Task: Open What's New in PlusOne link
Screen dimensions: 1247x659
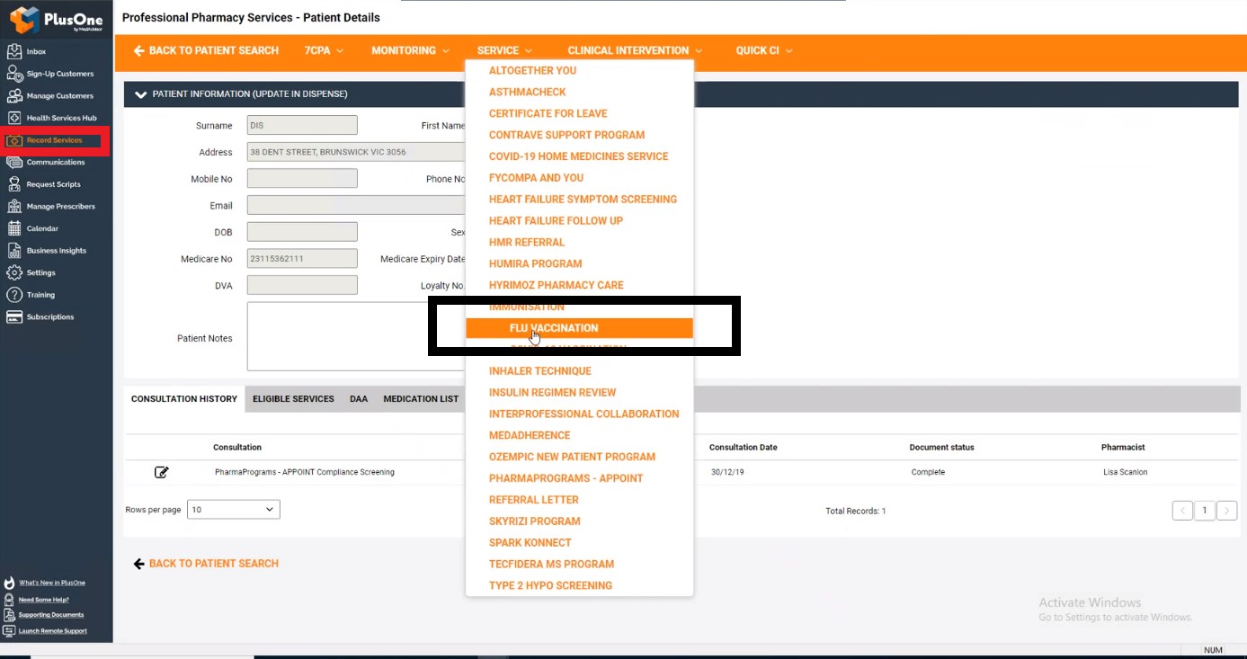Action: tap(52, 583)
